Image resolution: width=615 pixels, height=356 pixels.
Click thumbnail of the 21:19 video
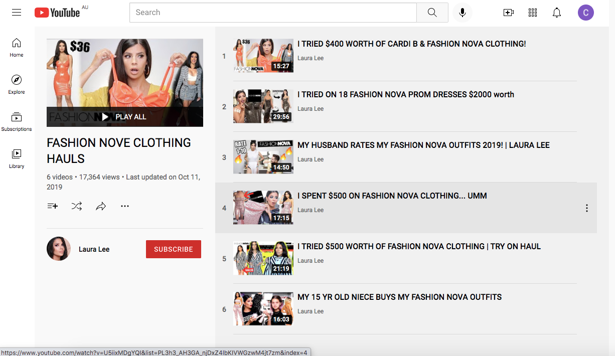[x=263, y=258]
